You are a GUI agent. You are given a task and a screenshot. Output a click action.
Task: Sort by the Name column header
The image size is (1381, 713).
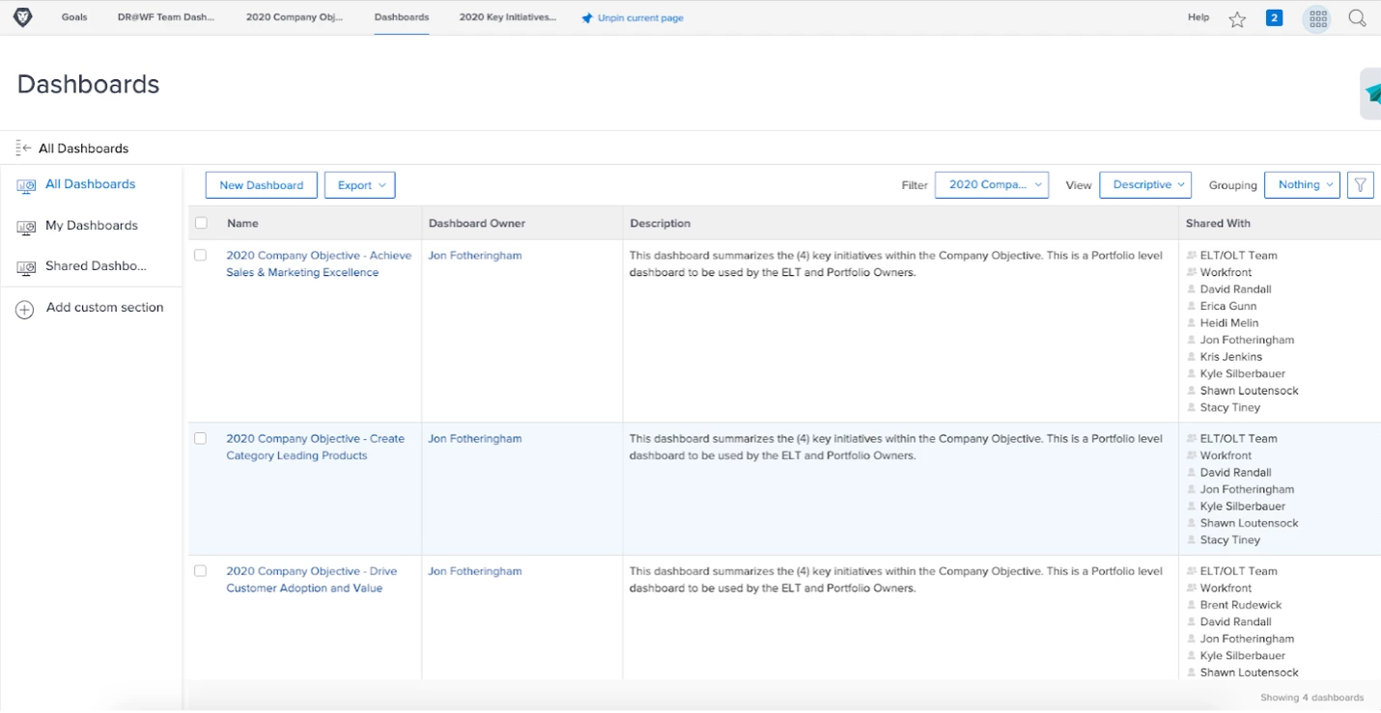[242, 223]
